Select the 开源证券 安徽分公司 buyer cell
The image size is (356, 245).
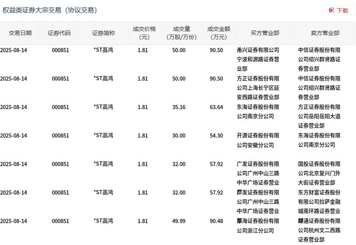[258, 140]
